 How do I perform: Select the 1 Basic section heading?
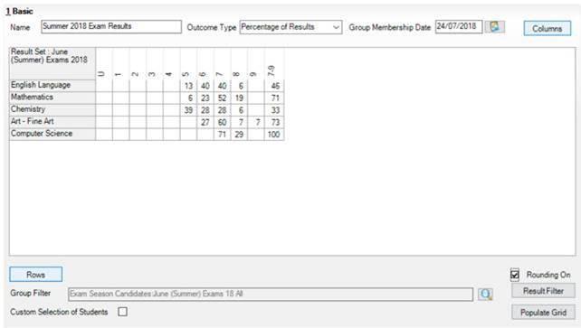[19, 11]
